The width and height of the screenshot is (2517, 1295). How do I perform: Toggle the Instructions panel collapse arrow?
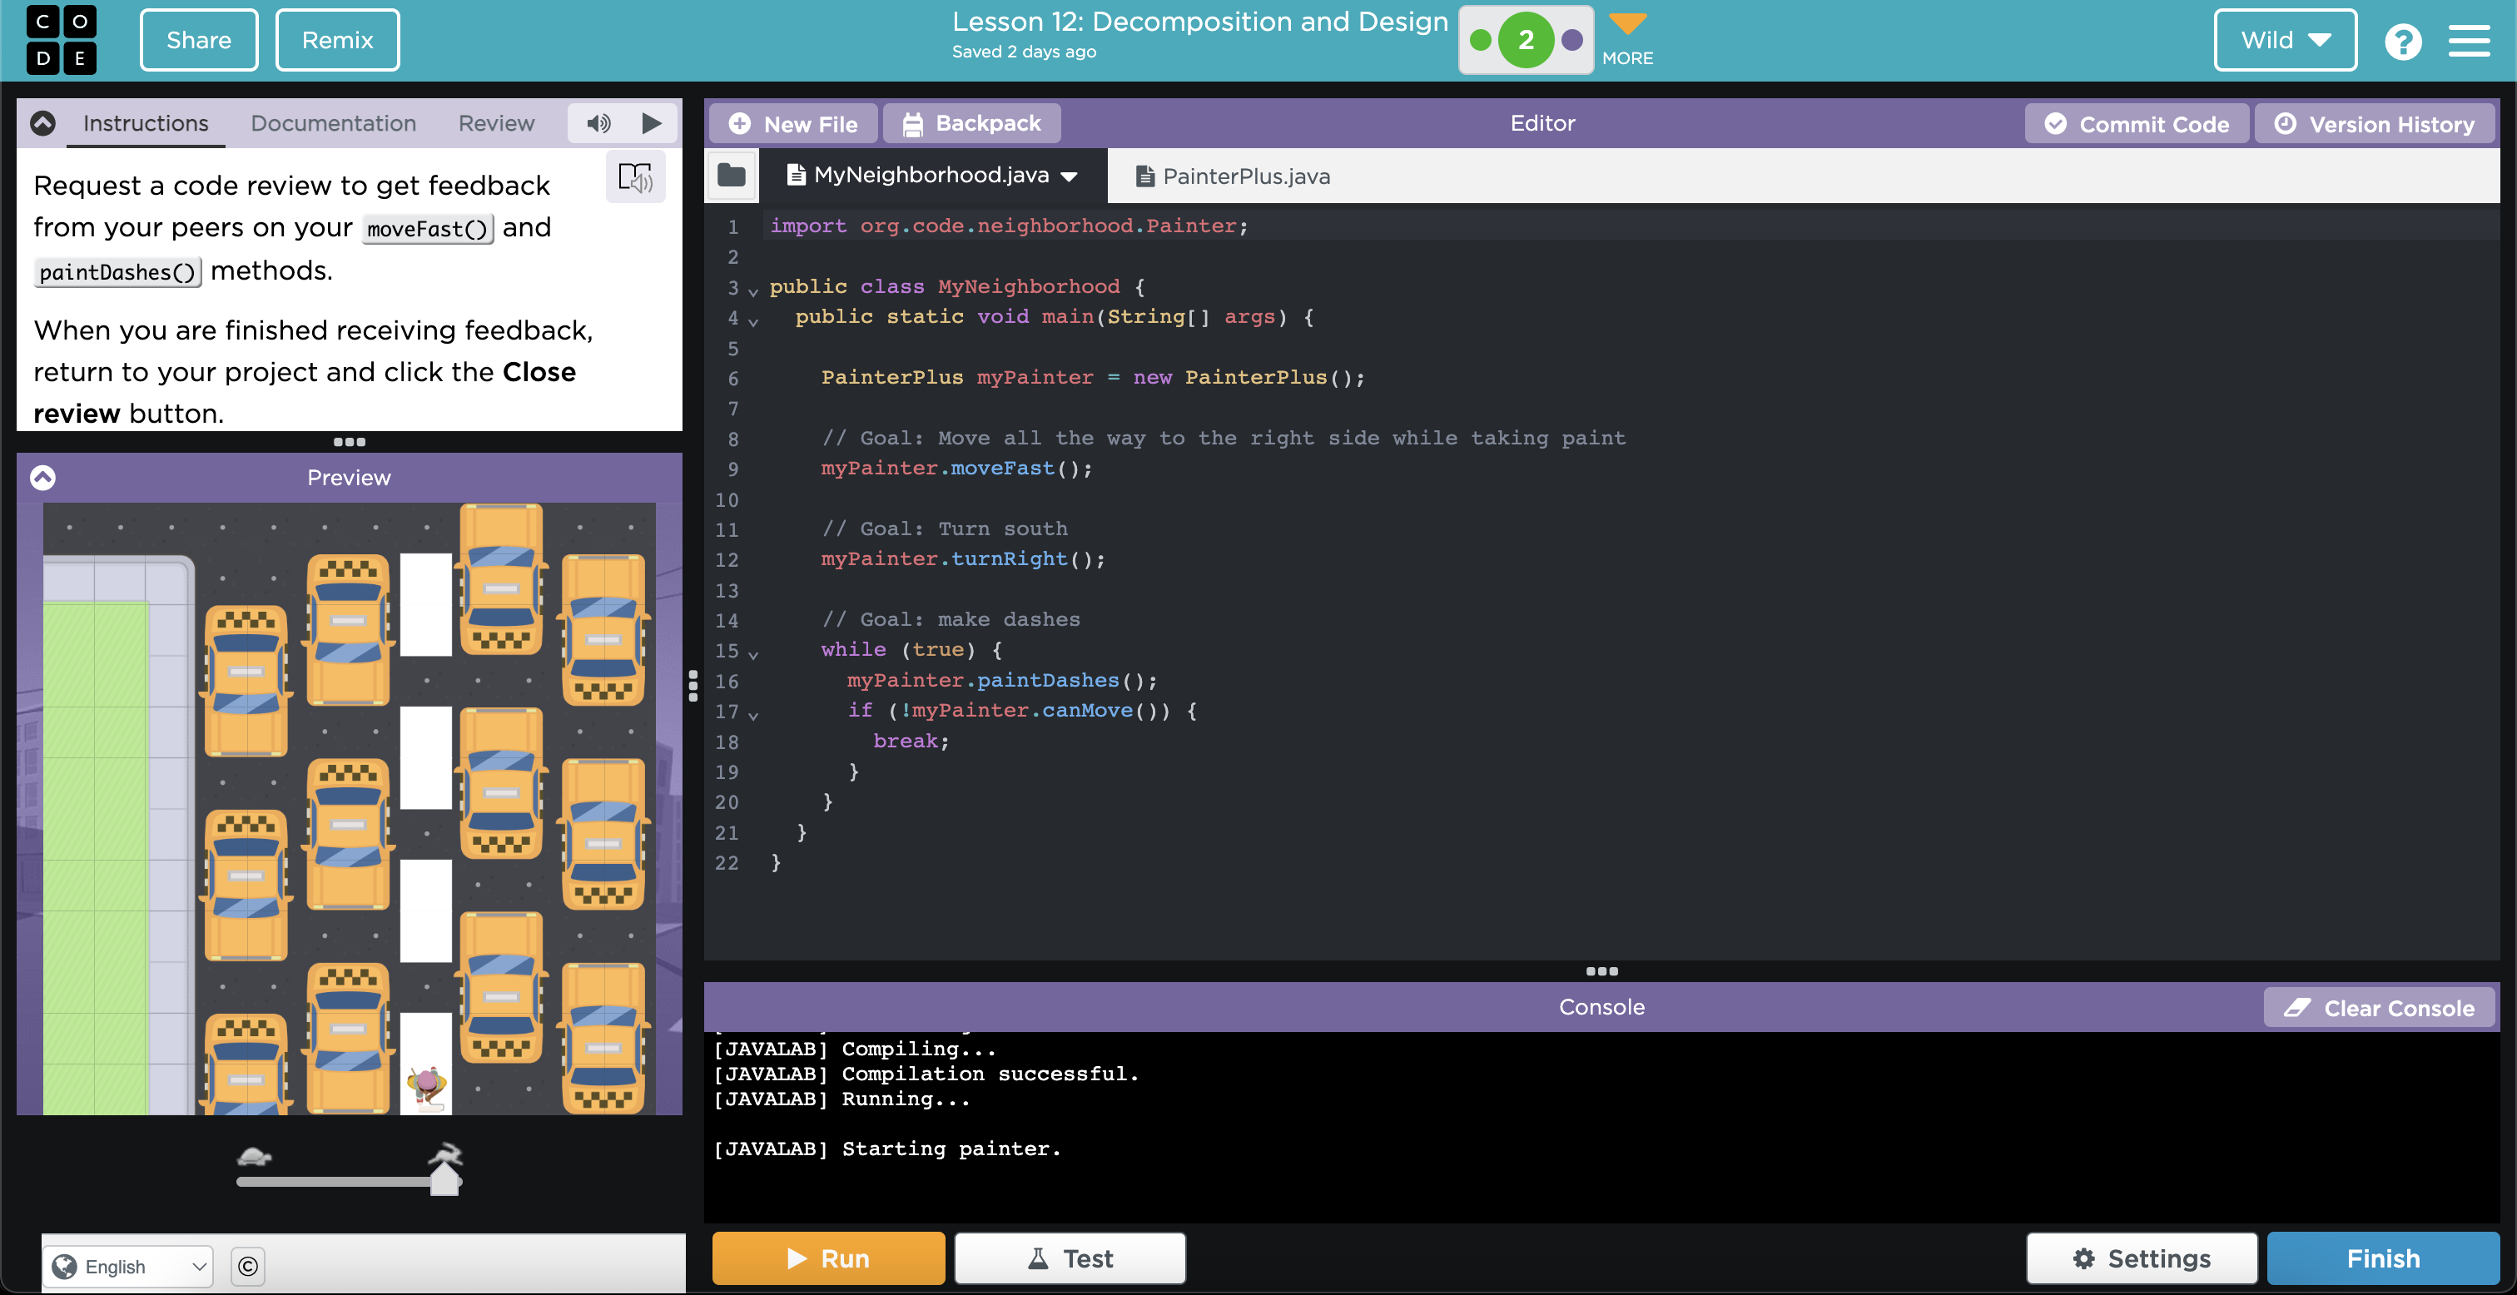(42, 124)
